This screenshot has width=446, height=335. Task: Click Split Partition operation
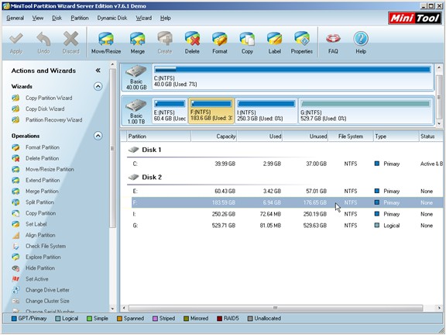[39, 202]
